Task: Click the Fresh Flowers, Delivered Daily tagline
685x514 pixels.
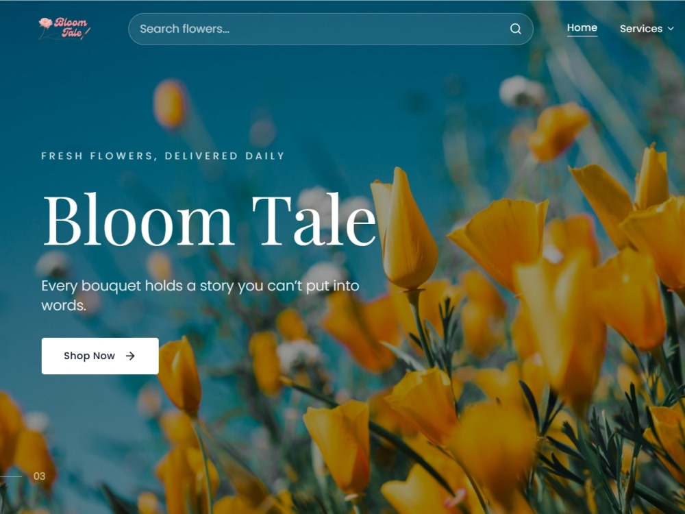Action: pyautogui.click(x=163, y=156)
